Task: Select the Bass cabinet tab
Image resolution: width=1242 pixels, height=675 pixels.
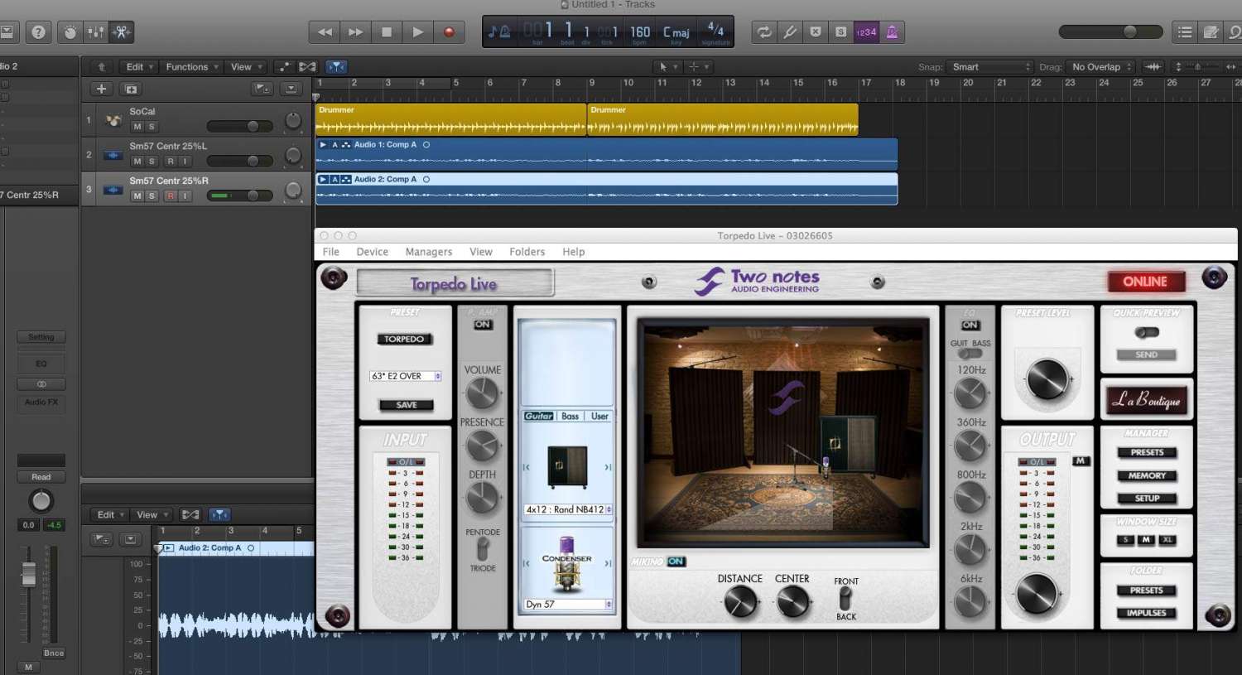Action: pos(570,417)
